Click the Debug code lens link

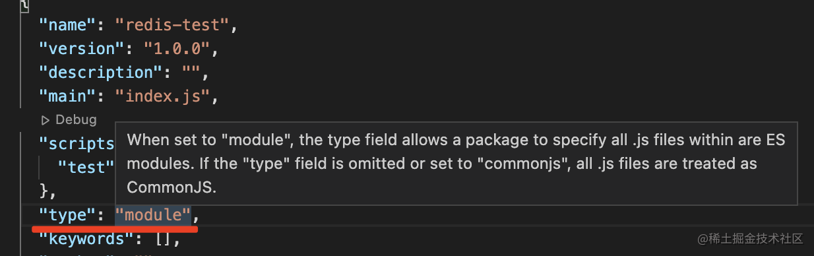tap(76, 119)
